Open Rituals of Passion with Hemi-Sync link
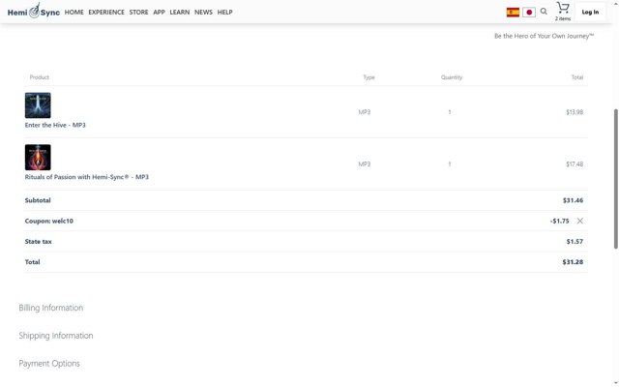Screen dimensions: 619x387 [x=87, y=177]
